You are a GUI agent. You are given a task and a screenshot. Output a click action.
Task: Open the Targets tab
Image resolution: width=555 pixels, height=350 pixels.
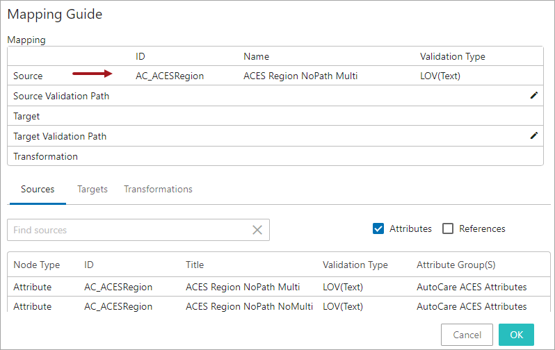pyautogui.click(x=92, y=189)
